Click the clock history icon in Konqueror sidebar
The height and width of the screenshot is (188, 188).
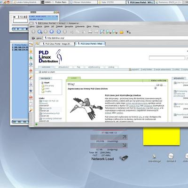coord(31,64)
